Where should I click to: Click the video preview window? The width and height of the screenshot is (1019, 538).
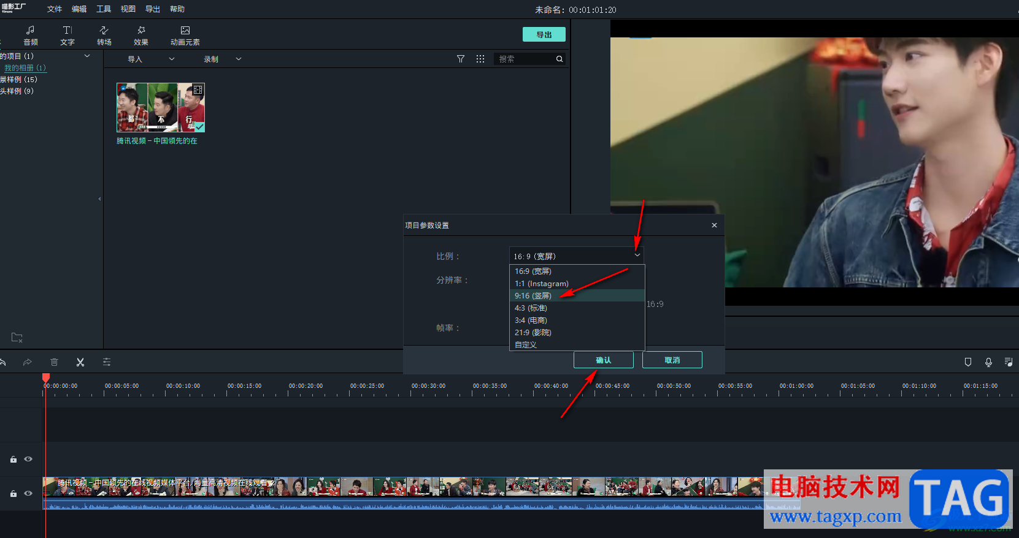(815, 162)
